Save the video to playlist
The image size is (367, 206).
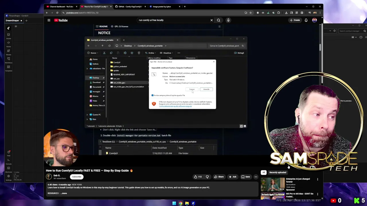[x=245, y=177]
